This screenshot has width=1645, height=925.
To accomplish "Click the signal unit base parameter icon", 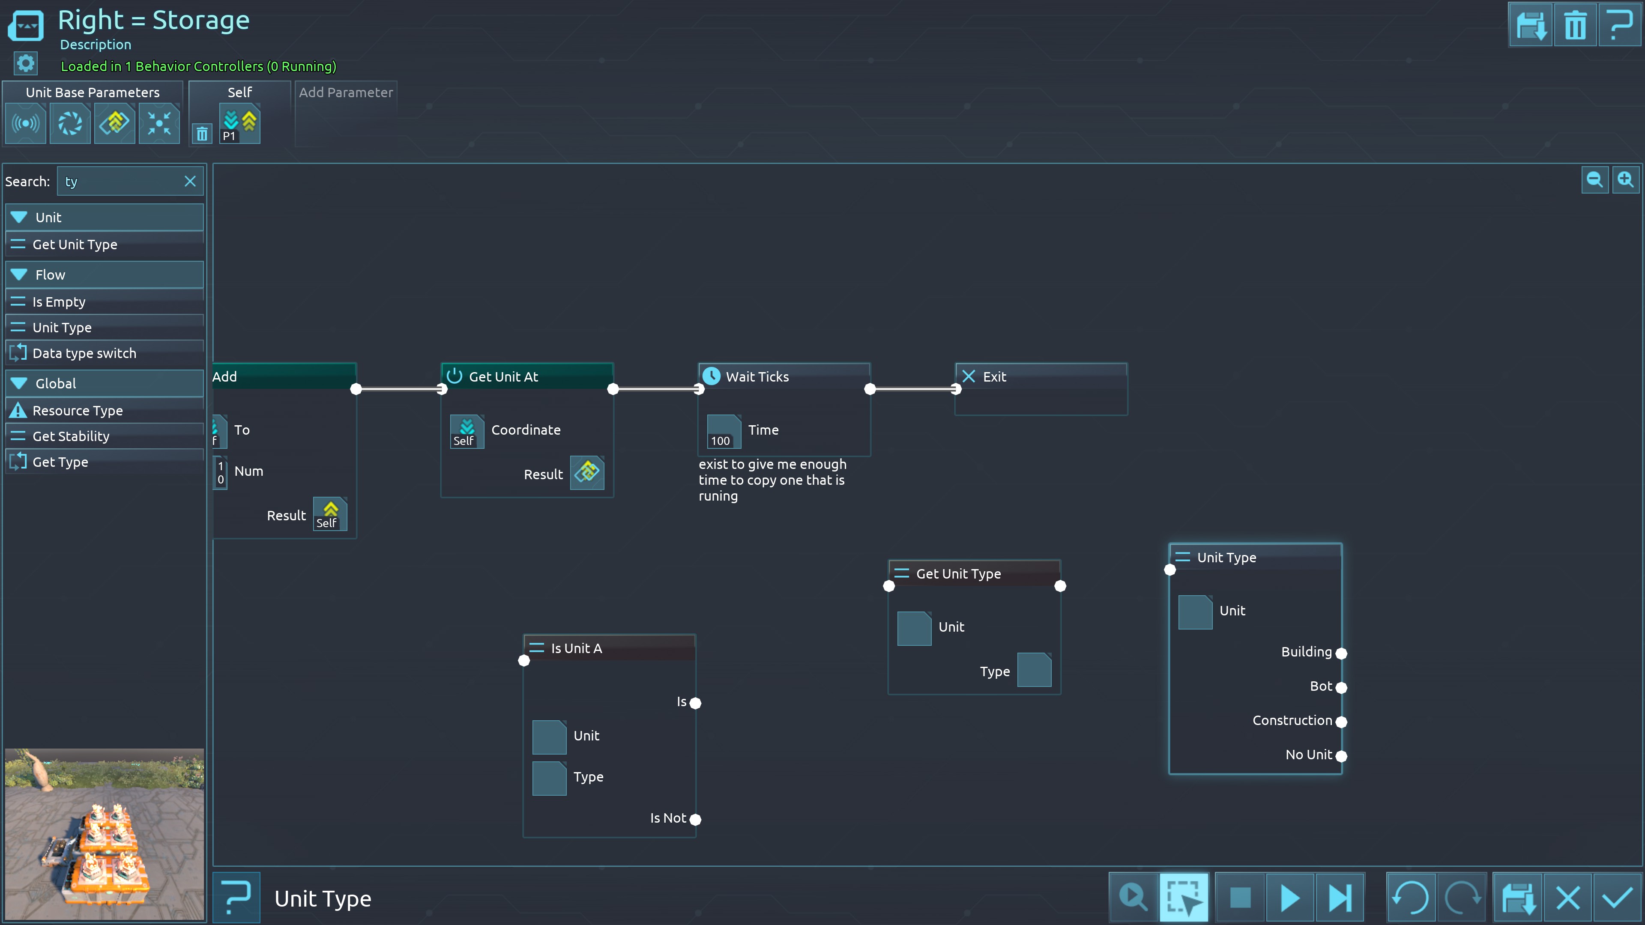I will tap(26, 123).
